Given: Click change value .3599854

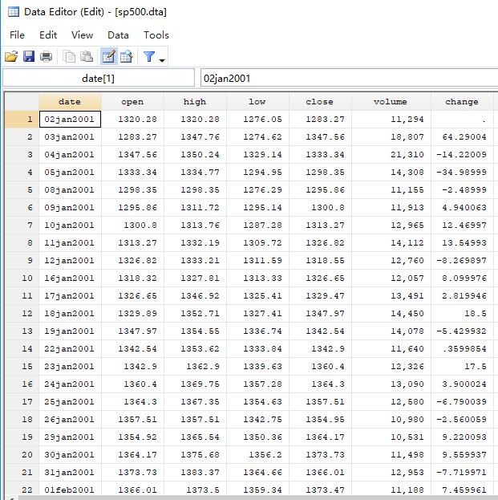Looking at the screenshot, I should [x=462, y=349].
